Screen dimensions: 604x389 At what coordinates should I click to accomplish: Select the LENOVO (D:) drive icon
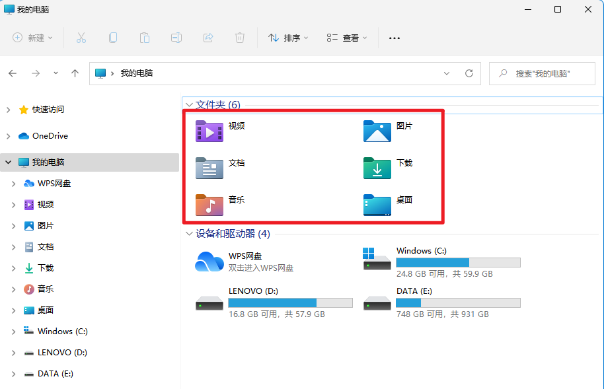(209, 302)
